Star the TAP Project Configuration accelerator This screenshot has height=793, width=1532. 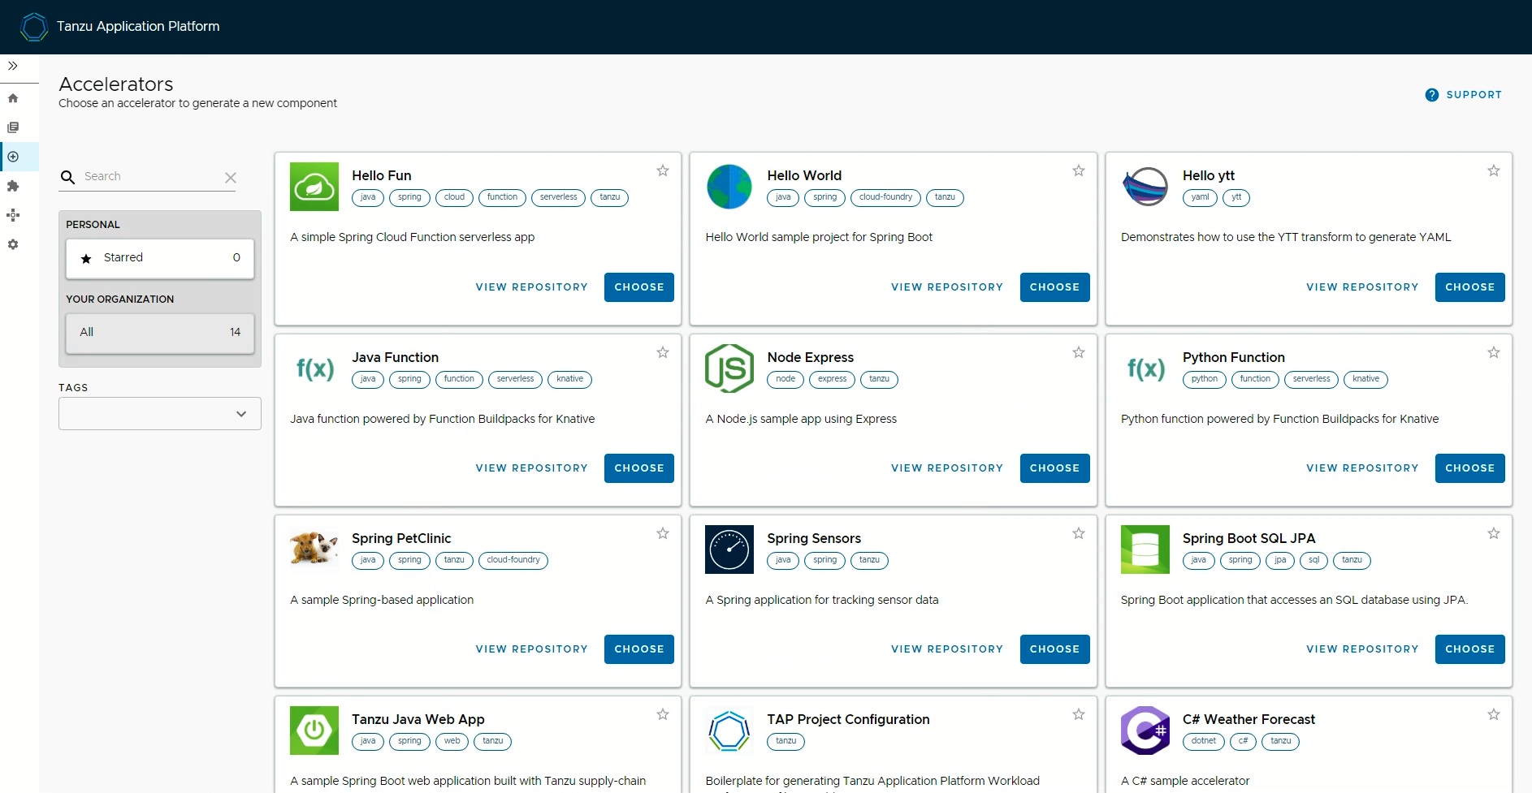pos(1079,714)
